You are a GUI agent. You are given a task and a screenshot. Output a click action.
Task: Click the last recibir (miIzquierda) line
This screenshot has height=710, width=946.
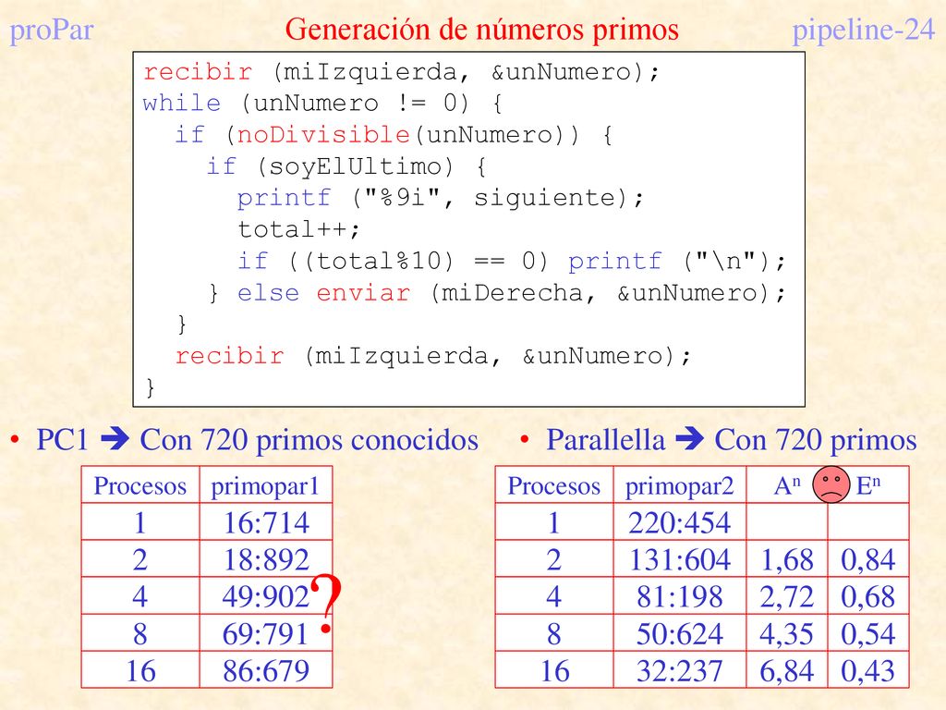point(432,356)
